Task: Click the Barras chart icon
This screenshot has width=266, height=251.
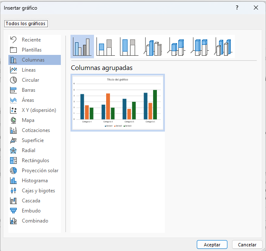Action: (13, 90)
